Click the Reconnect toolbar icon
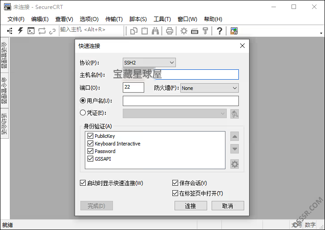Screen dimensions: 325x230 pyautogui.click(x=42, y=31)
